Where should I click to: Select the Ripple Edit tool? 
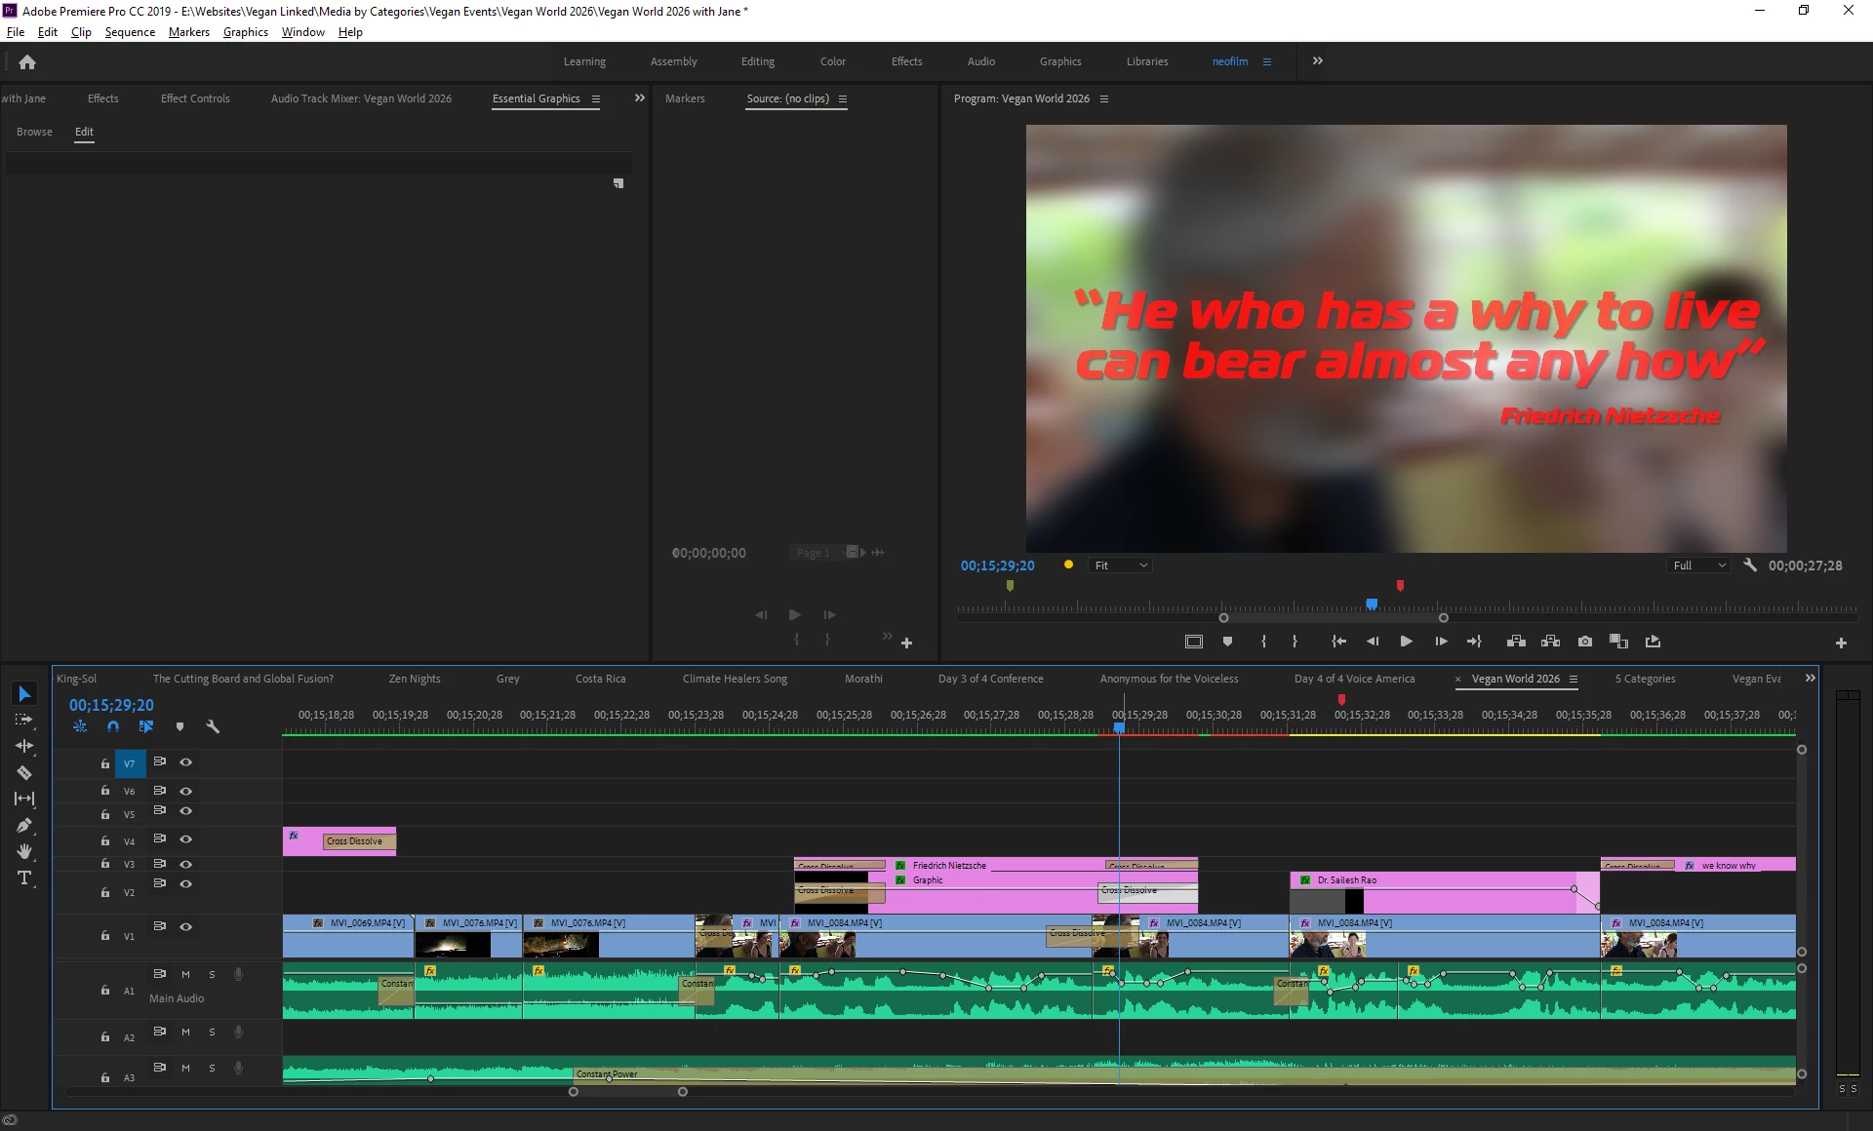pos(24,746)
